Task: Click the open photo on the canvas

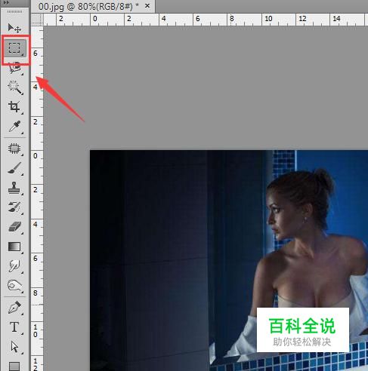Action: (229, 260)
